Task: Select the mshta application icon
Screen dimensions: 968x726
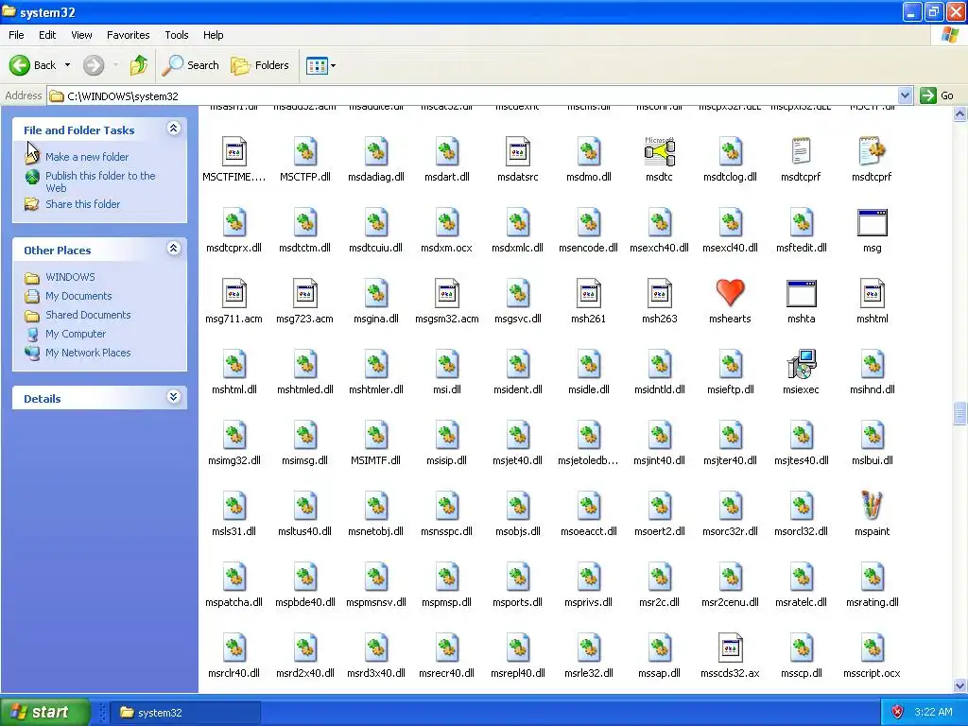Action: (802, 293)
